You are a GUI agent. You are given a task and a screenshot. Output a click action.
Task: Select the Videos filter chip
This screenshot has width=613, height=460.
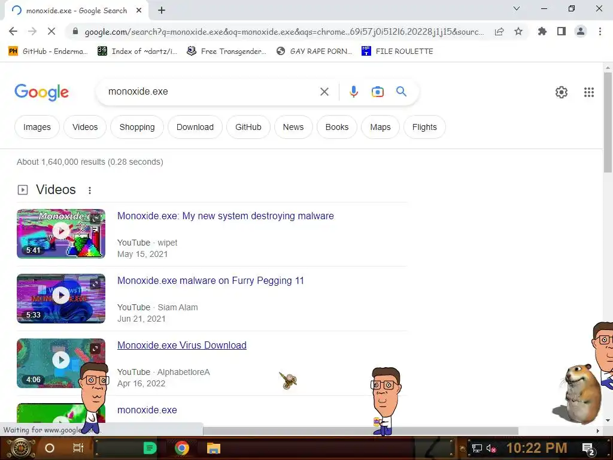point(85,127)
